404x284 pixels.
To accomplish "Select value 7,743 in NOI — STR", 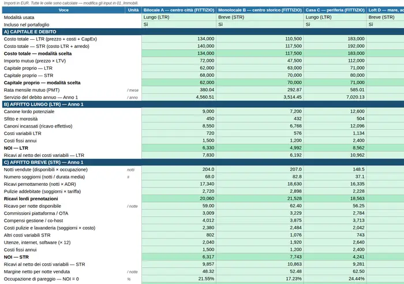I will point(295,257).
